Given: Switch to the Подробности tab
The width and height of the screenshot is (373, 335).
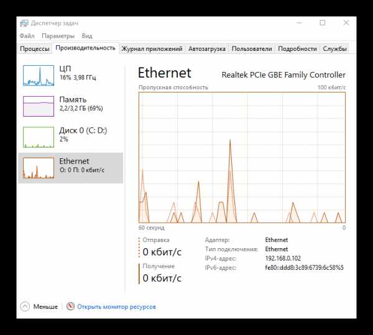Looking at the screenshot, I should coord(297,48).
